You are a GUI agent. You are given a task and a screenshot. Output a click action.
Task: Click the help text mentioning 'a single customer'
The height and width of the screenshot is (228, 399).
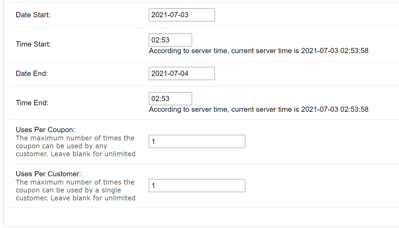(x=75, y=190)
